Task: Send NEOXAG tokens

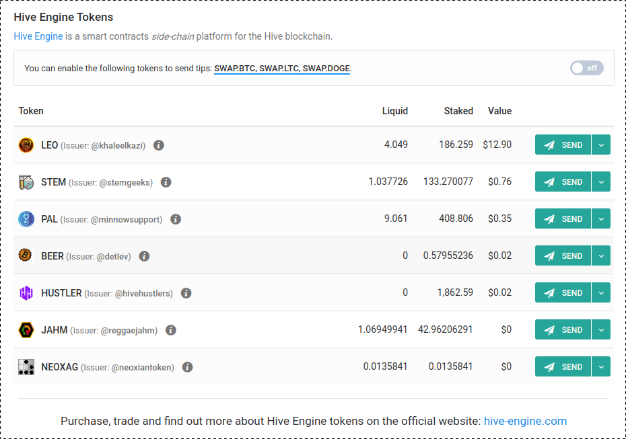Action: click(563, 367)
